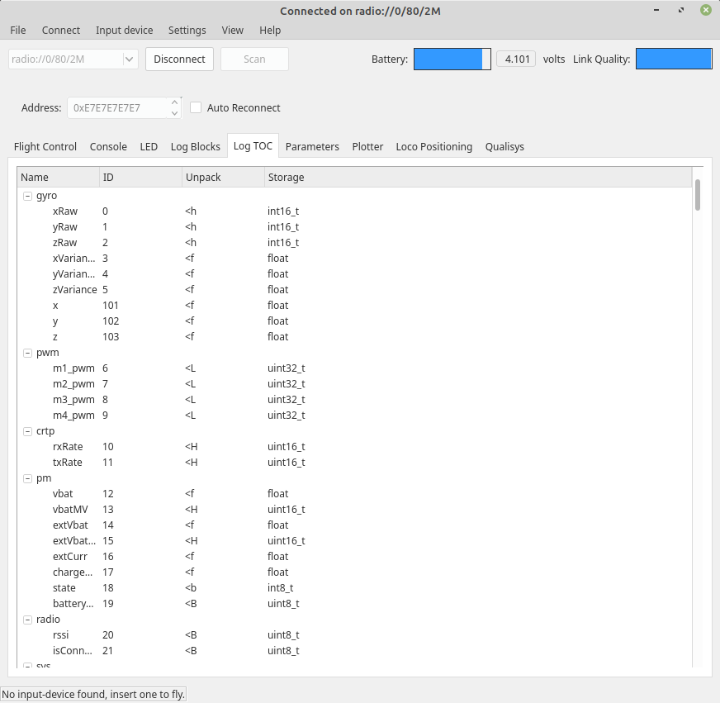This screenshot has height=703, width=720.
Task: Open the radio URI dropdown
Action: (129, 59)
